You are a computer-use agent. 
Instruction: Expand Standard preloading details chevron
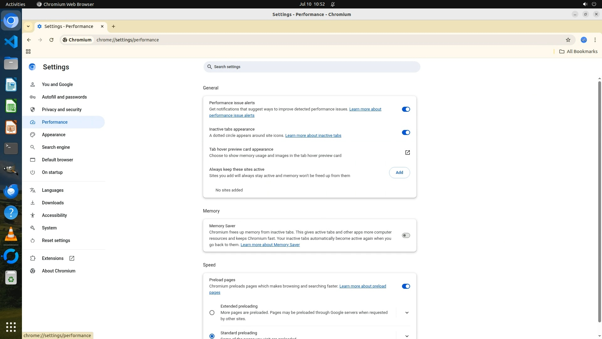pyautogui.click(x=407, y=336)
